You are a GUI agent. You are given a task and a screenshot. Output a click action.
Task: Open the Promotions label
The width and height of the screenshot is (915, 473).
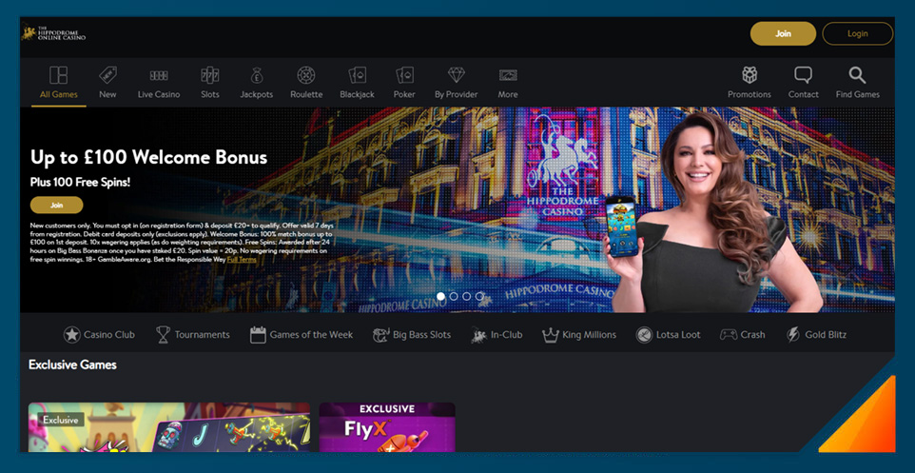(750, 94)
